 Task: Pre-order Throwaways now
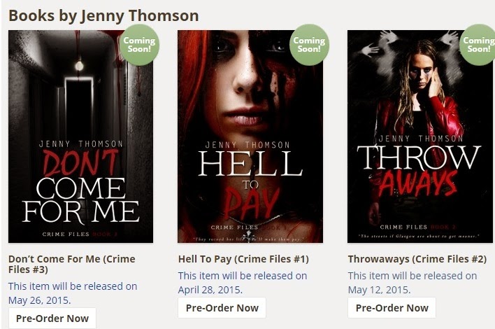pyautogui.click(x=392, y=308)
